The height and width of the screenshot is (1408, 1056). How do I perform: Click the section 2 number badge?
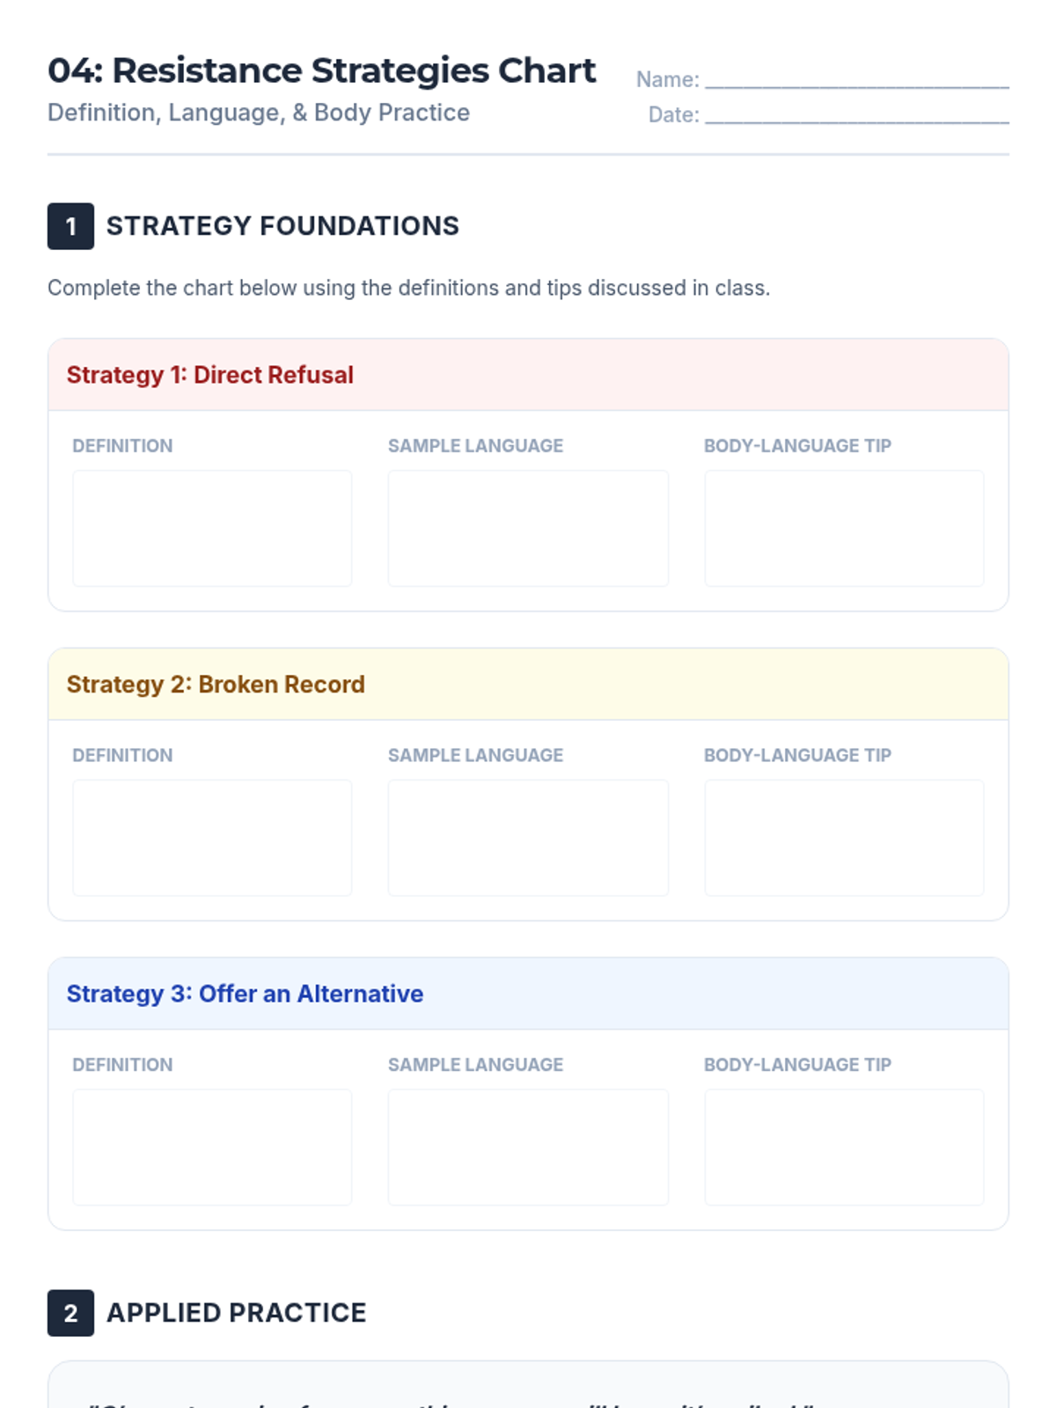coord(70,1313)
